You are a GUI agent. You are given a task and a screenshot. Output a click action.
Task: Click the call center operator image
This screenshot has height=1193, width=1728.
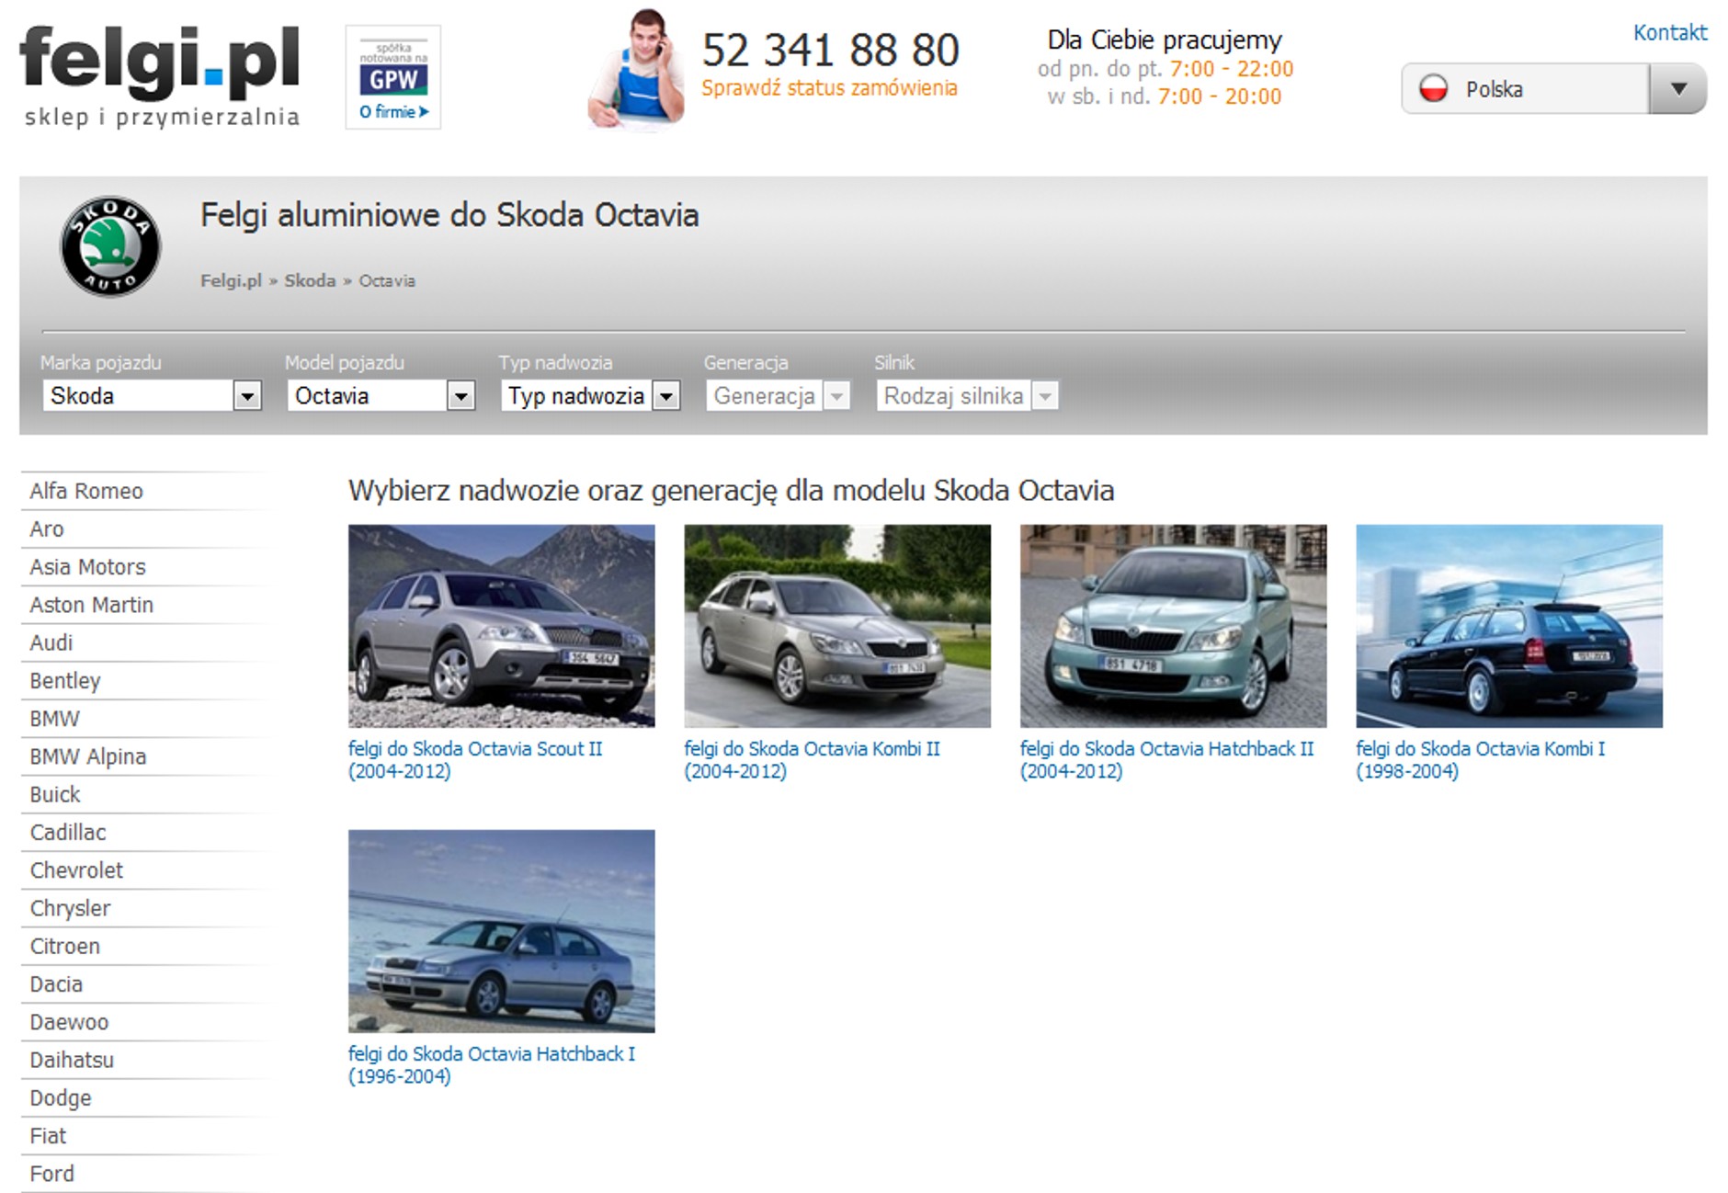click(639, 69)
